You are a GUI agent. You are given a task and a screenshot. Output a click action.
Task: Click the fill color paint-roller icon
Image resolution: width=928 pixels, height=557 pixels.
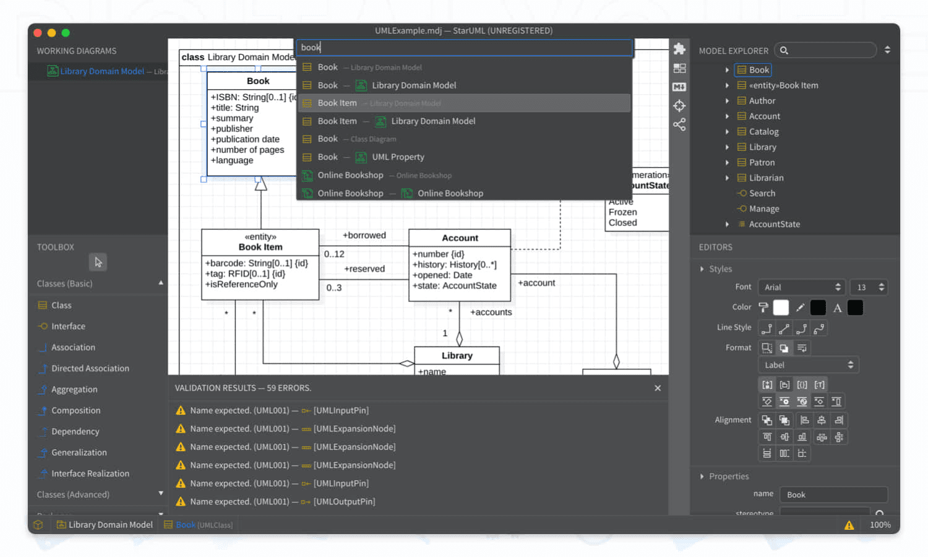point(763,308)
